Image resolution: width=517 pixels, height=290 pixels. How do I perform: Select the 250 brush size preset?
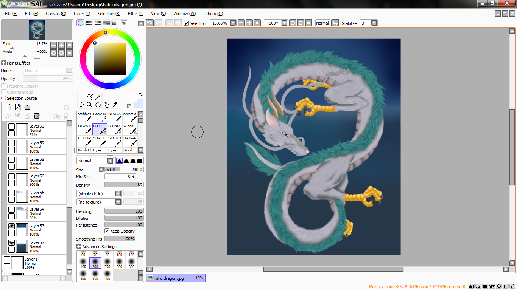point(107,262)
